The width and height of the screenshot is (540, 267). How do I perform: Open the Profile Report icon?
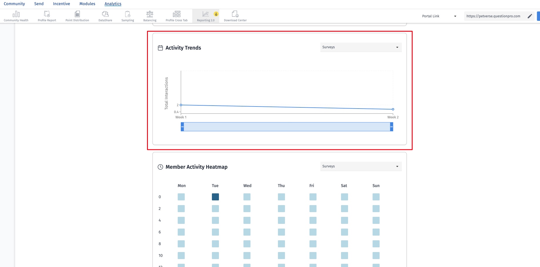(x=47, y=14)
